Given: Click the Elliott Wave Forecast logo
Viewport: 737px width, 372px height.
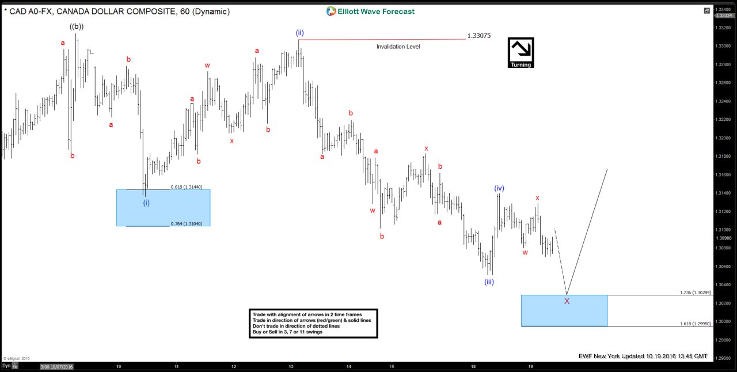Looking at the screenshot, I should (370, 11).
